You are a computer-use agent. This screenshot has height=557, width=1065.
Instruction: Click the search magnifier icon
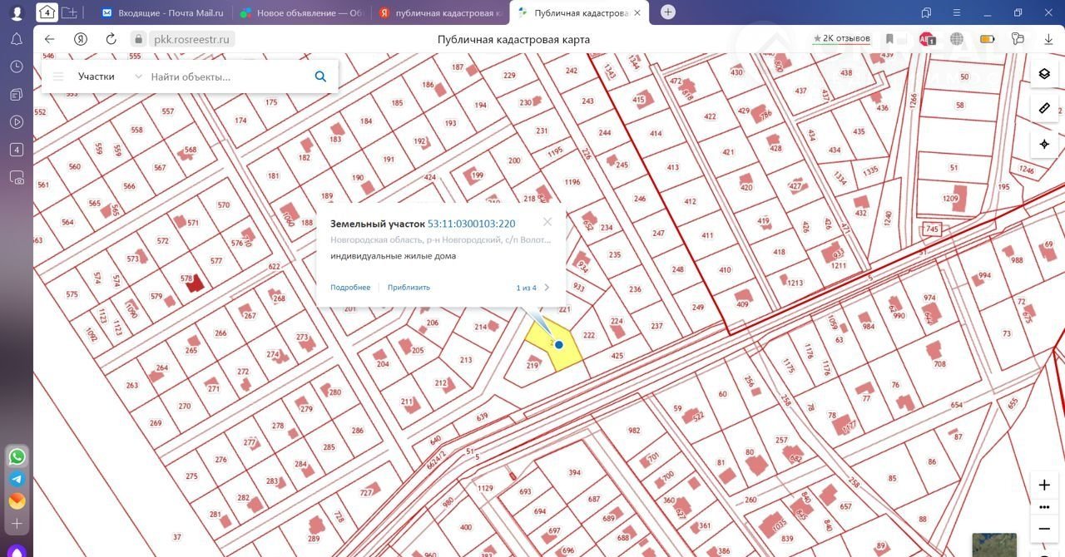click(x=320, y=76)
